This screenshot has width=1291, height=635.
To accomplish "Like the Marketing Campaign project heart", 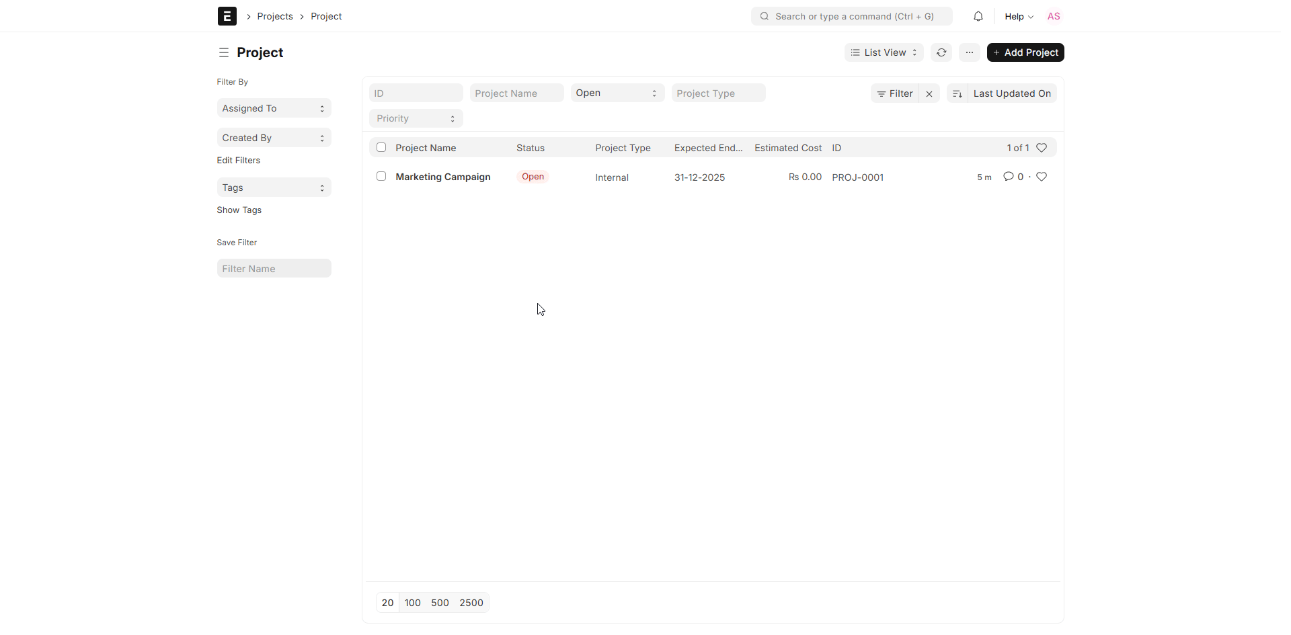I will (x=1042, y=177).
